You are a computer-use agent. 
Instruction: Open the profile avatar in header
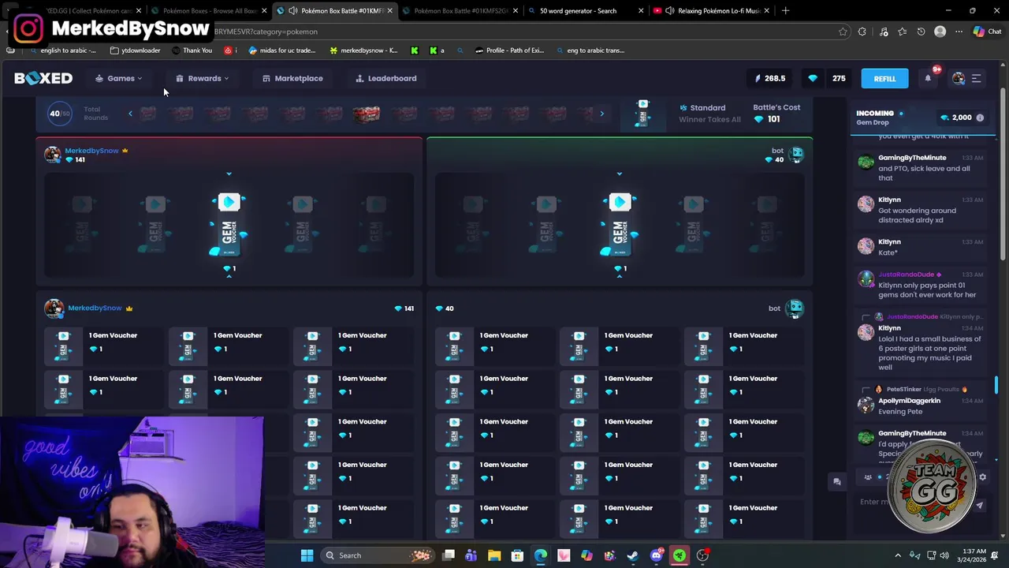(959, 78)
